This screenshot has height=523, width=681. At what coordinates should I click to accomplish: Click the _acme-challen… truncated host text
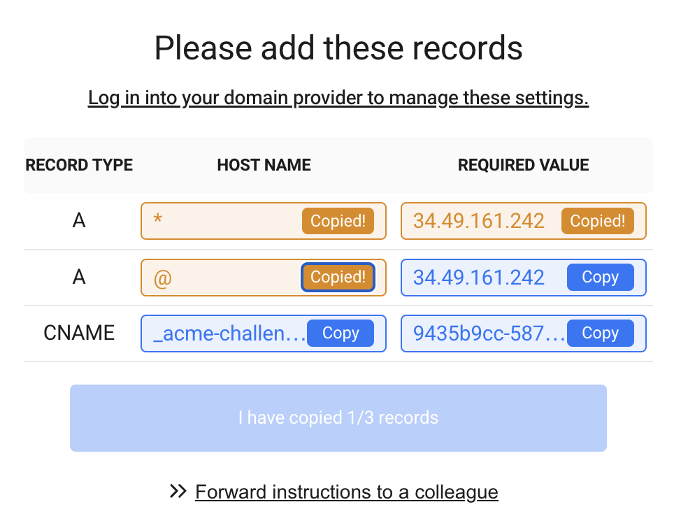pos(229,334)
